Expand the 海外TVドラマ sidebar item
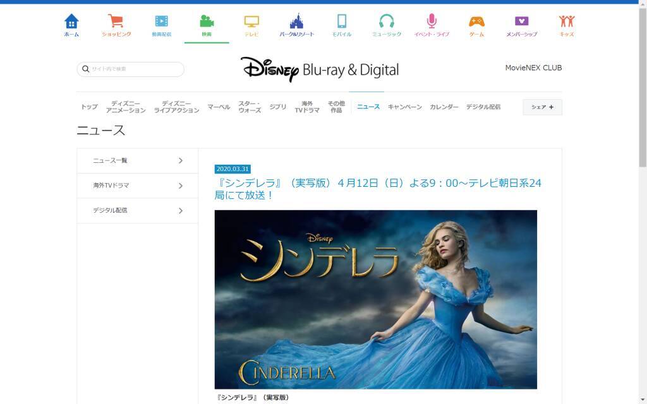The image size is (647, 404). coord(137,186)
